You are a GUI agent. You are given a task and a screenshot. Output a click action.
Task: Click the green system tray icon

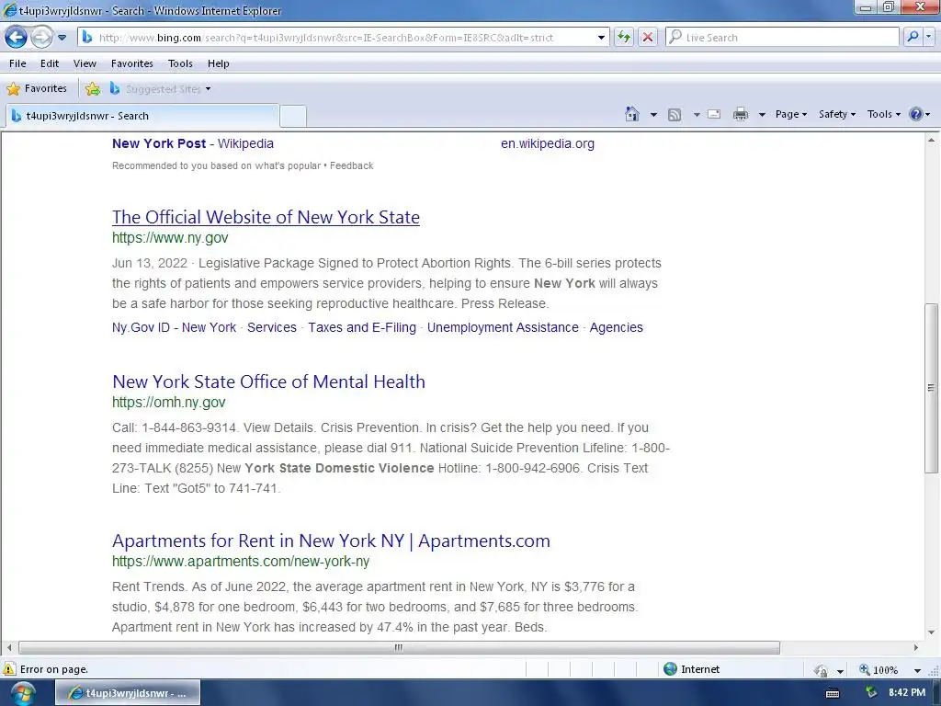[871, 693]
